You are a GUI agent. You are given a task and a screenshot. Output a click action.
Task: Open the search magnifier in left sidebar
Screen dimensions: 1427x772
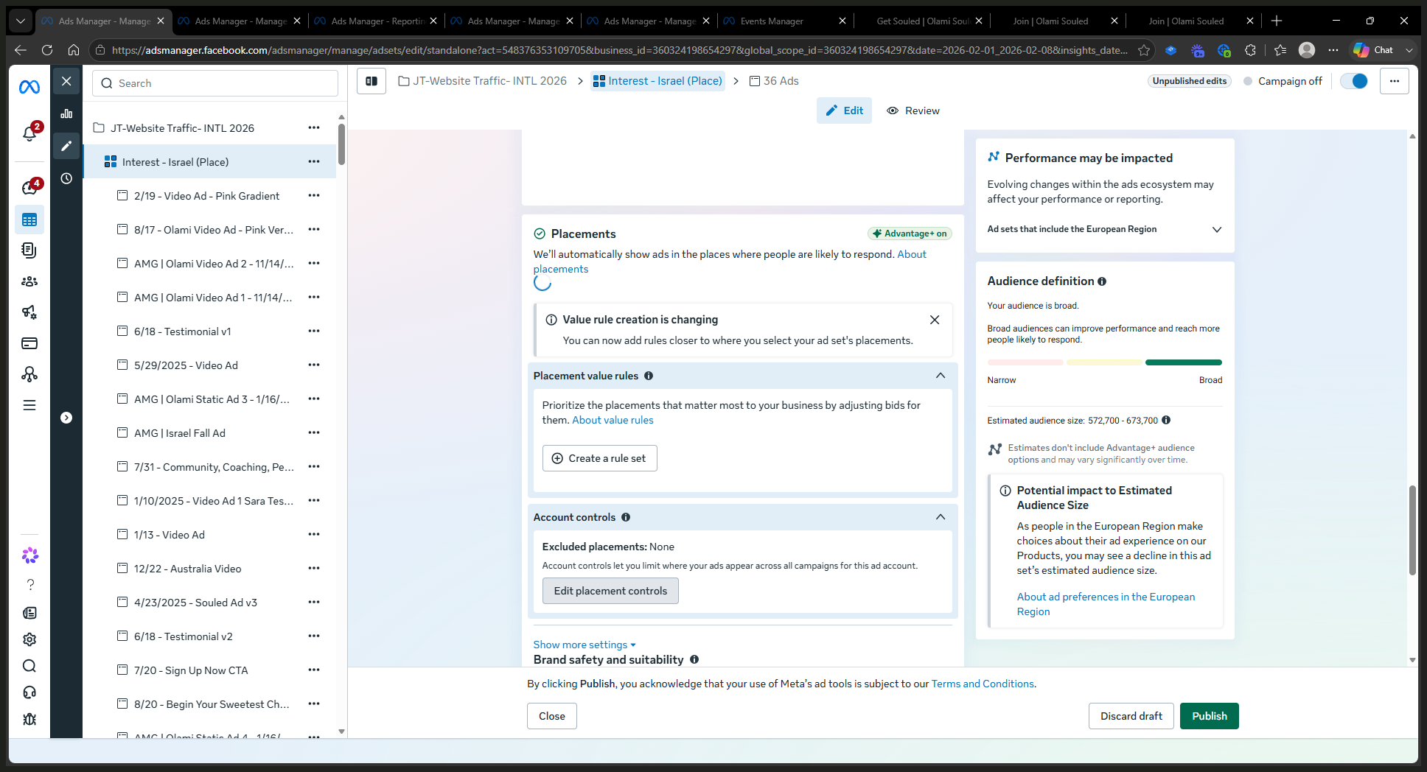coord(29,666)
